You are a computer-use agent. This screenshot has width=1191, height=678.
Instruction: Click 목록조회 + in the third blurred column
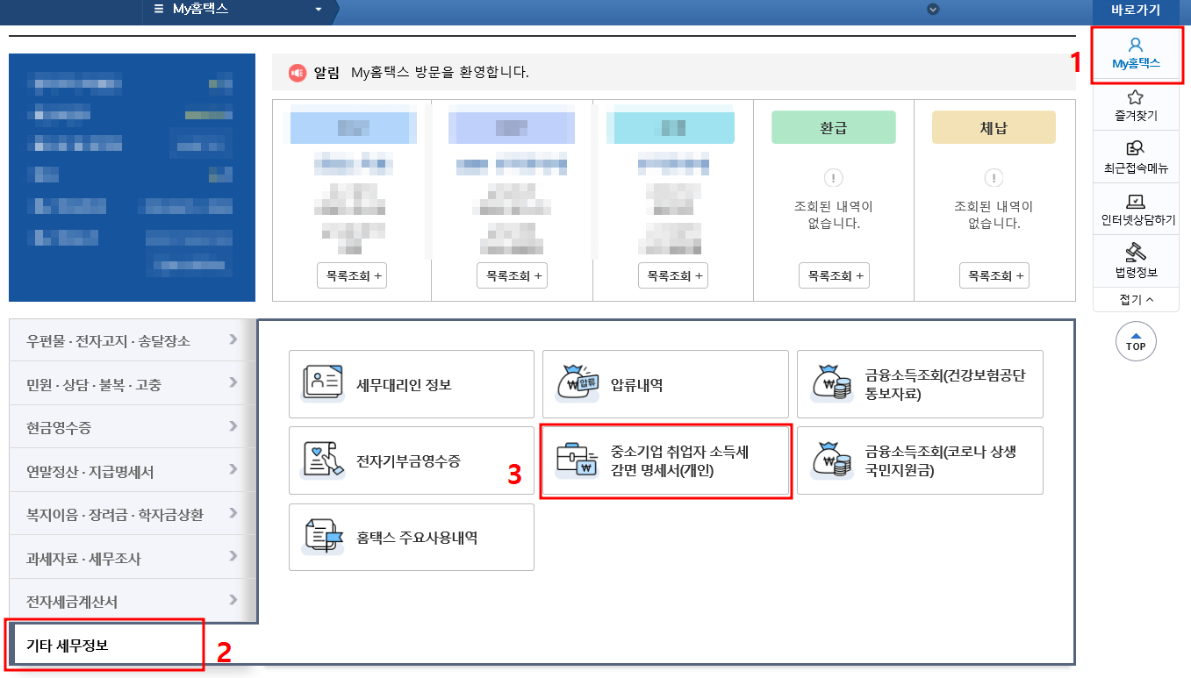pyautogui.click(x=673, y=275)
